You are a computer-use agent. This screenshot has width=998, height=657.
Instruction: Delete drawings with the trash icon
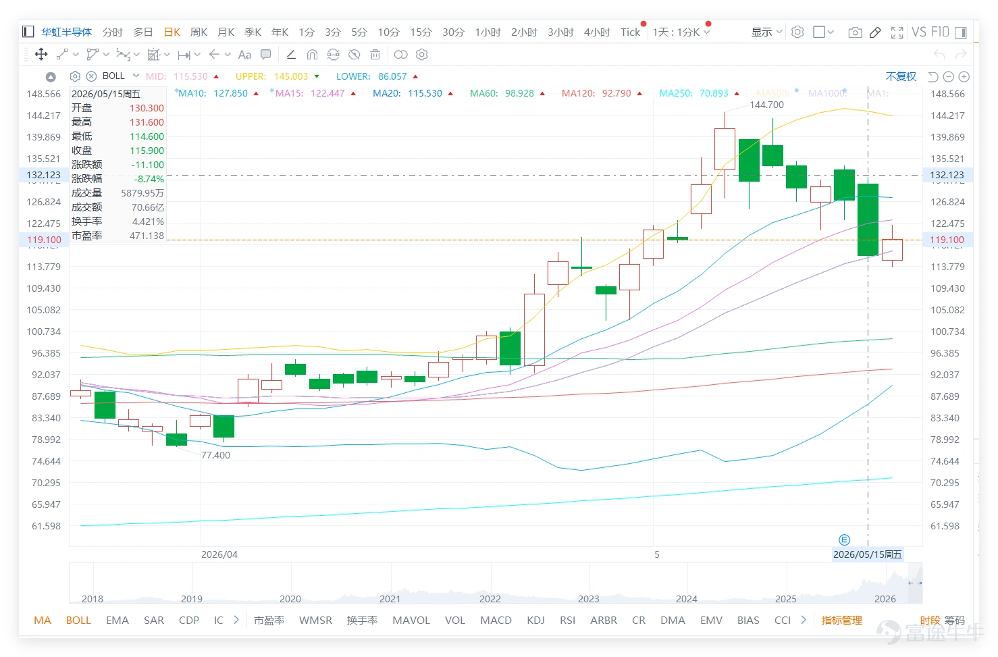[375, 55]
